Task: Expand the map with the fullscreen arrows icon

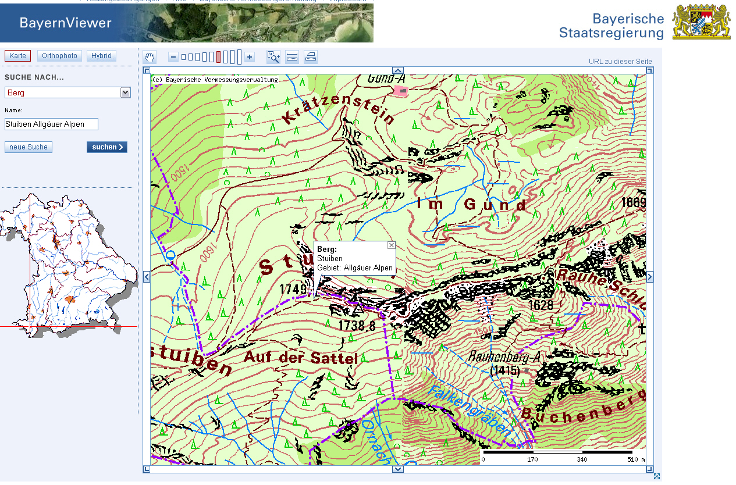Action: click(657, 477)
